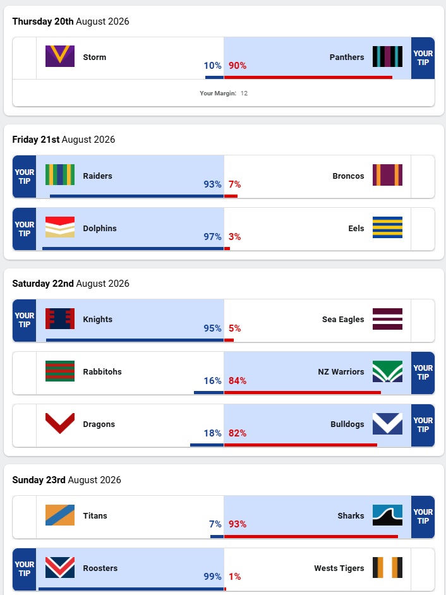
Task: Select the Rabbitohs red and green logo
Action: 60,371
